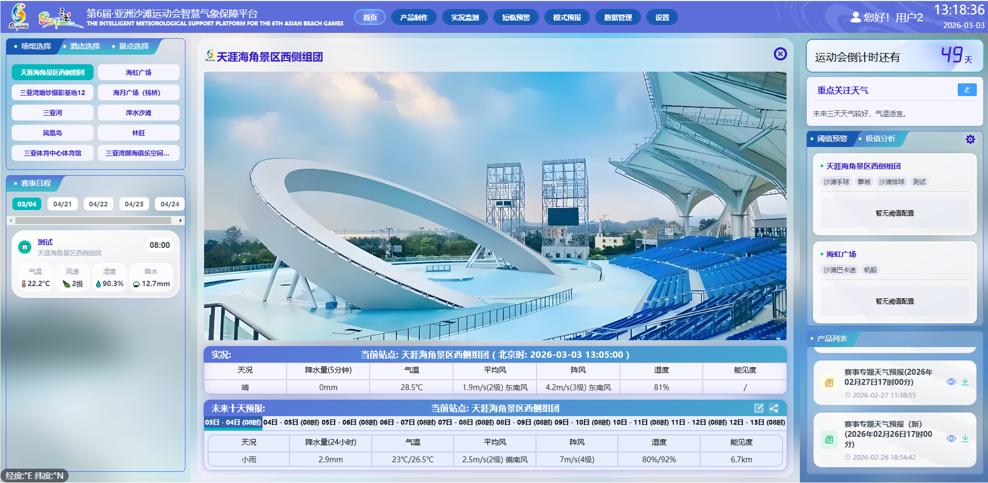Click the edit icon in the 未来十天预报 header
This screenshot has height=483, width=988.
(758, 408)
